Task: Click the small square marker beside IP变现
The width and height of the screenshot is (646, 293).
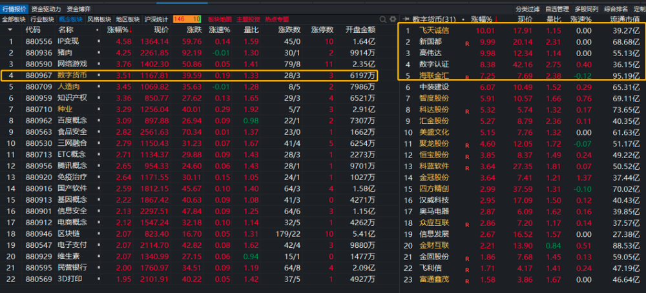Action: 99,41
